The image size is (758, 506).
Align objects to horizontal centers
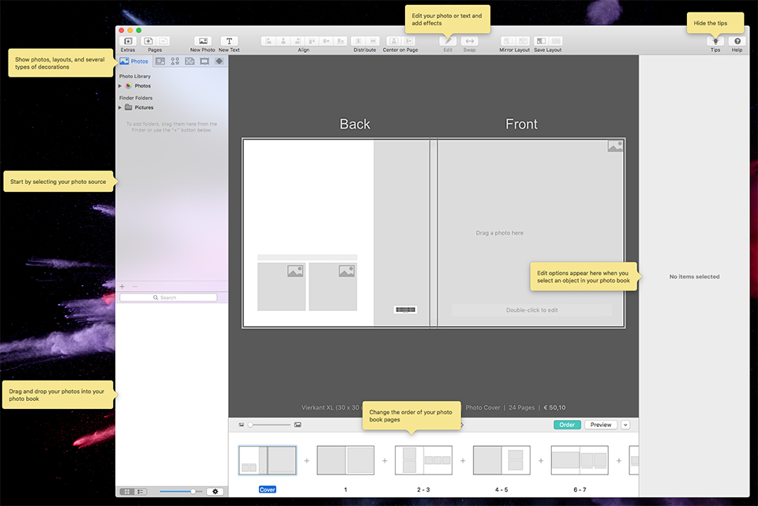[283, 41]
